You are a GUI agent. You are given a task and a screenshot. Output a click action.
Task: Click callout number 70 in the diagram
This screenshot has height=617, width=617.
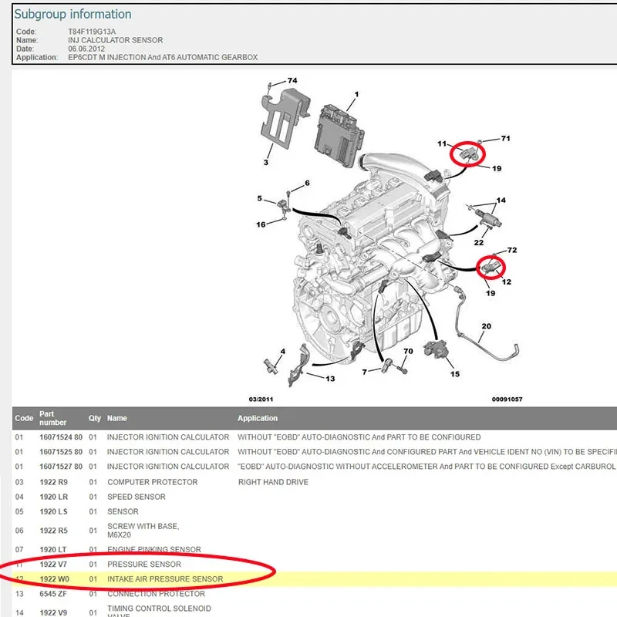tap(408, 351)
